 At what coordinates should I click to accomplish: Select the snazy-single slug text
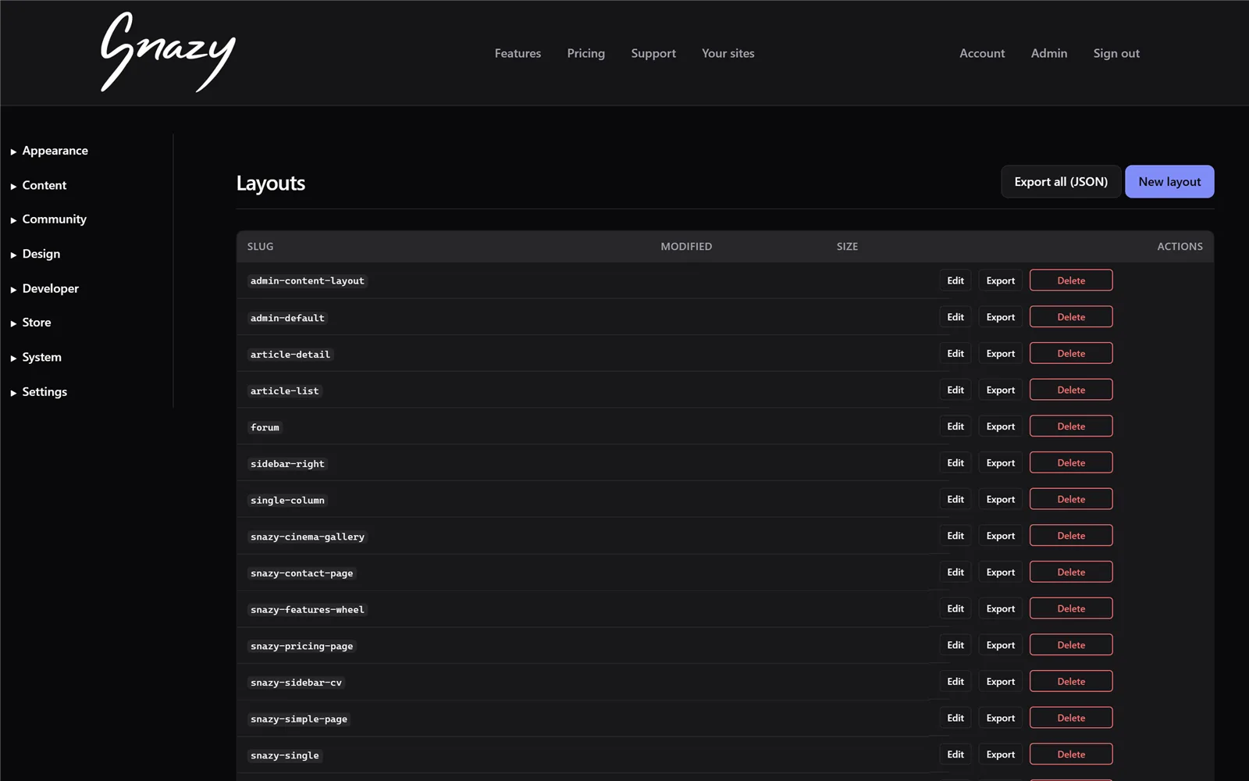point(284,755)
